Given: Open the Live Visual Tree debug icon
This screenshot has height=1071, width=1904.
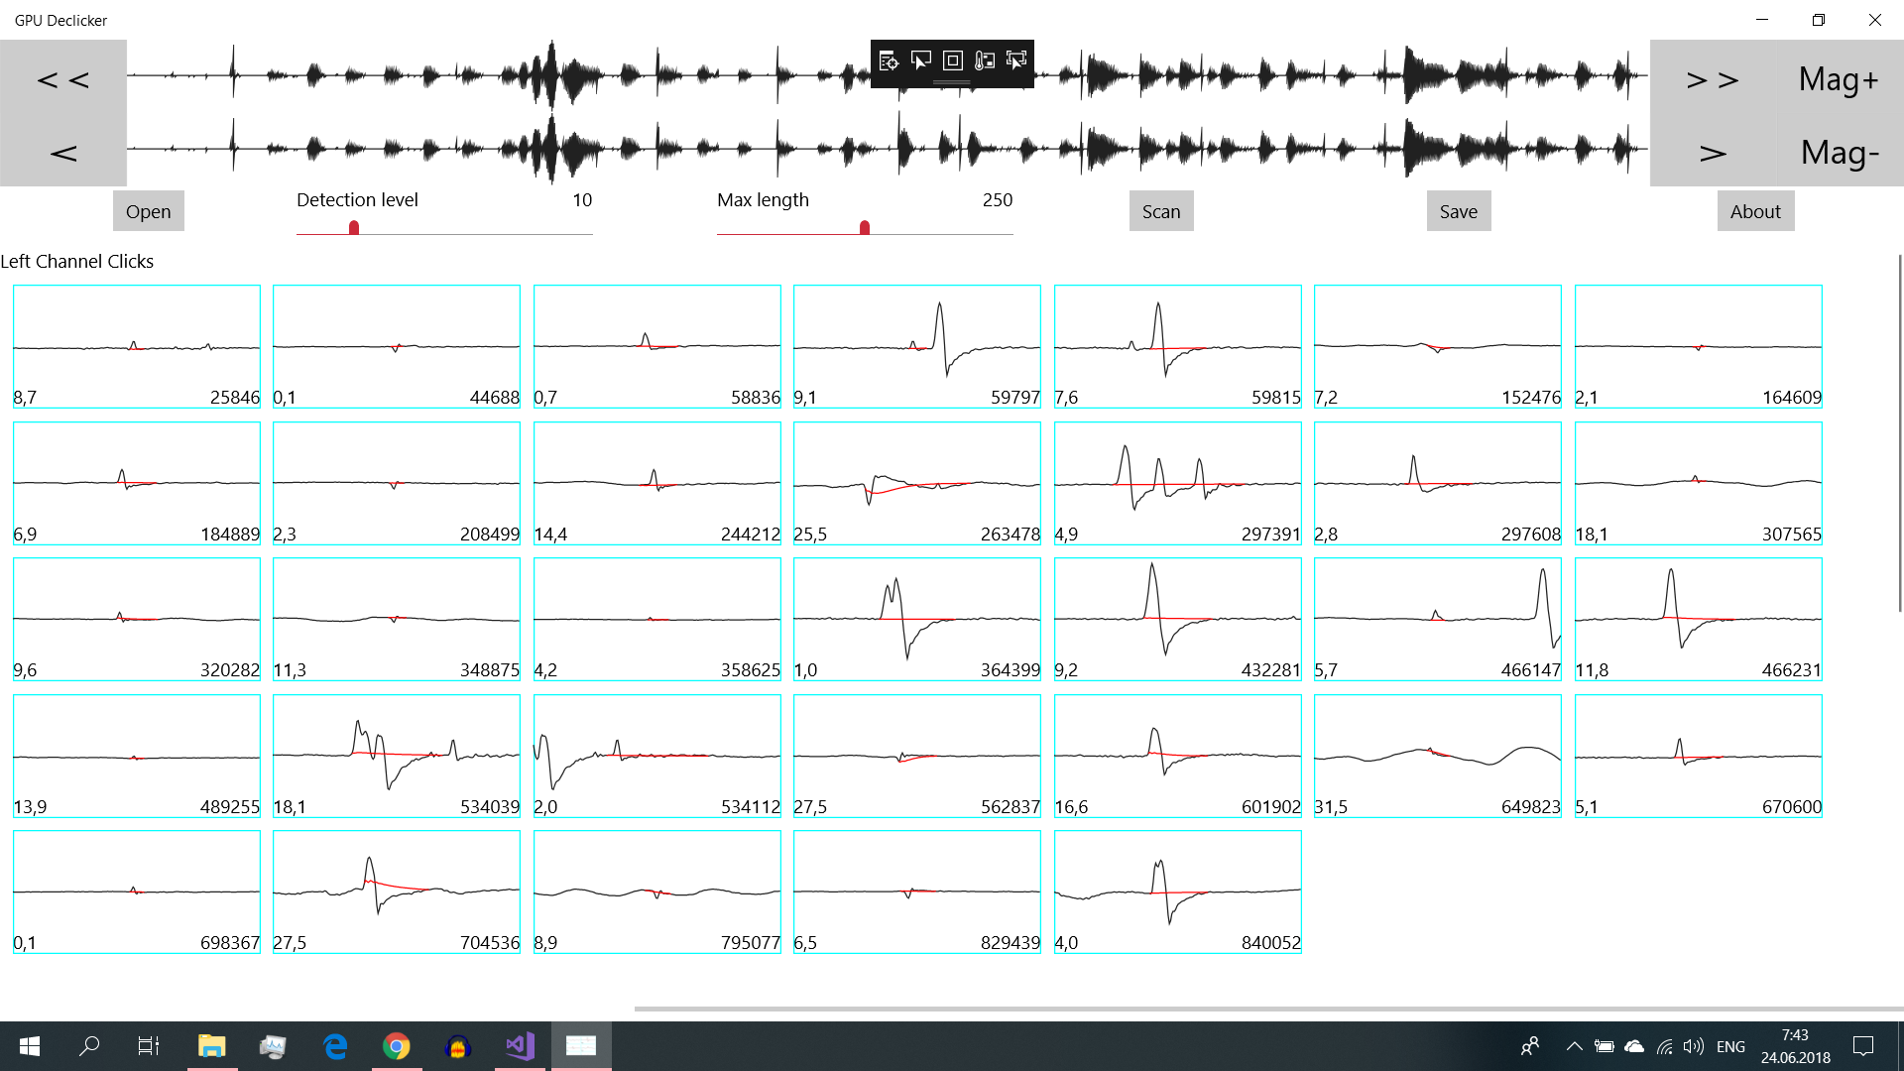Looking at the screenshot, I should (x=889, y=61).
